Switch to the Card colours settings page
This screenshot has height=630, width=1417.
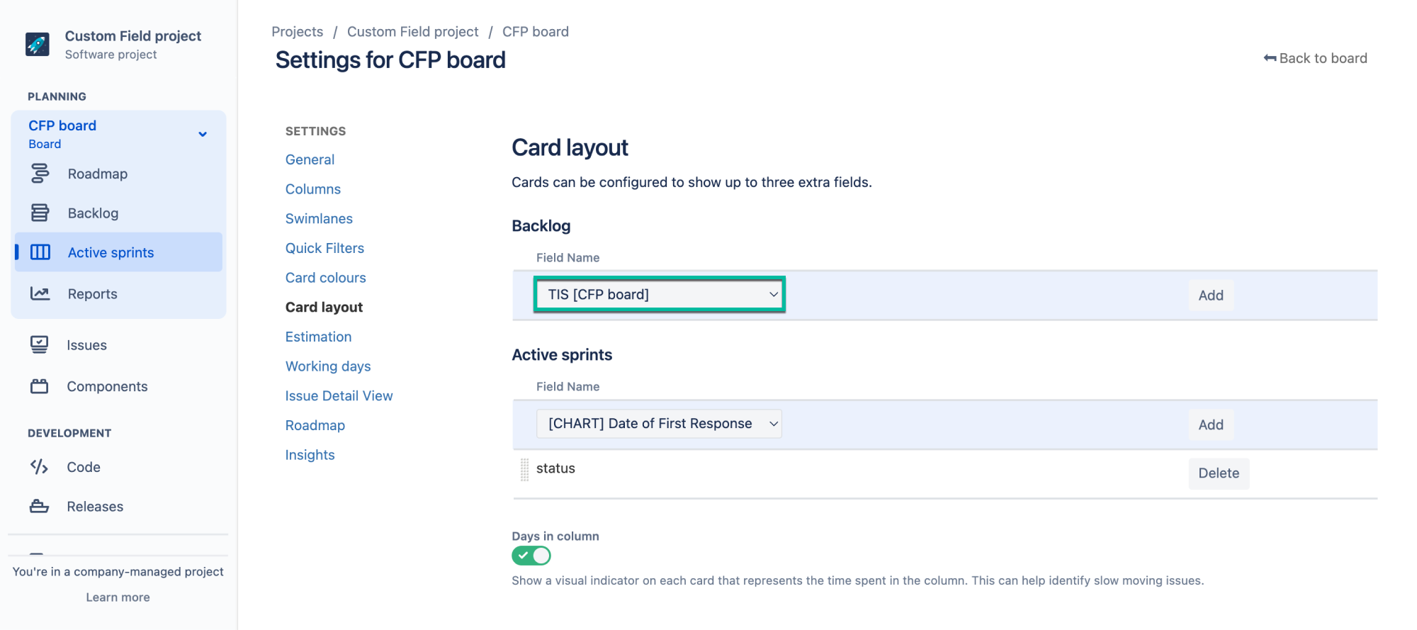(x=325, y=277)
